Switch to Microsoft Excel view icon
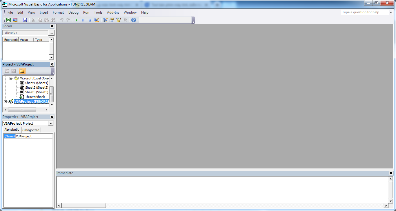The width and height of the screenshot is (396, 211). (x=8, y=20)
